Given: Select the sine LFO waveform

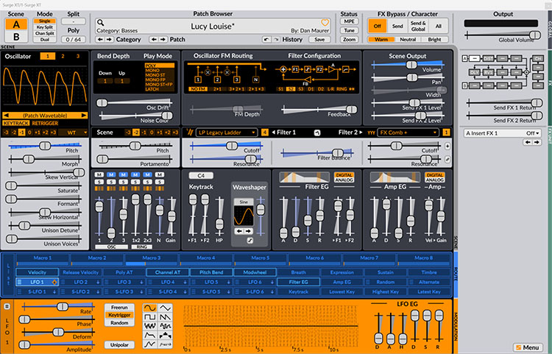Looking at the screenshot, I should [150, 308].
